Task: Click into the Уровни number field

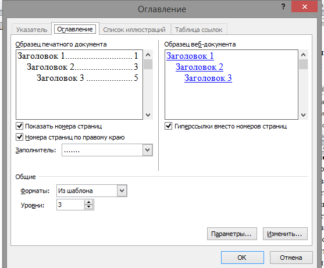Action: (x=70, y=205)
